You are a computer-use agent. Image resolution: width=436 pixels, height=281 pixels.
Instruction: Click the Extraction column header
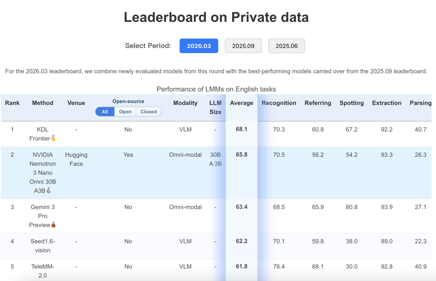(x=387, y=103)
